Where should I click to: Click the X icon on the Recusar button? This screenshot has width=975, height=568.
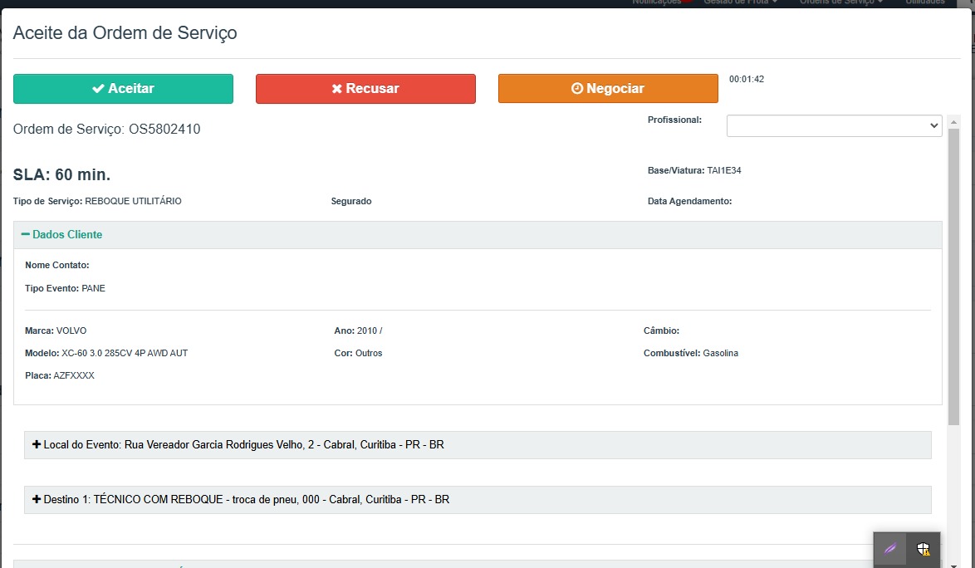pos(336,89)
